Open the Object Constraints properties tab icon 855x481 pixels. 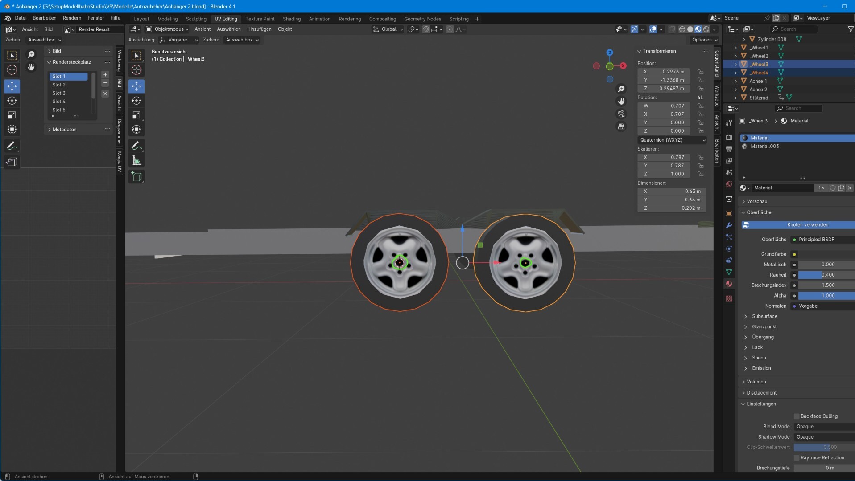tap(729, 261)
